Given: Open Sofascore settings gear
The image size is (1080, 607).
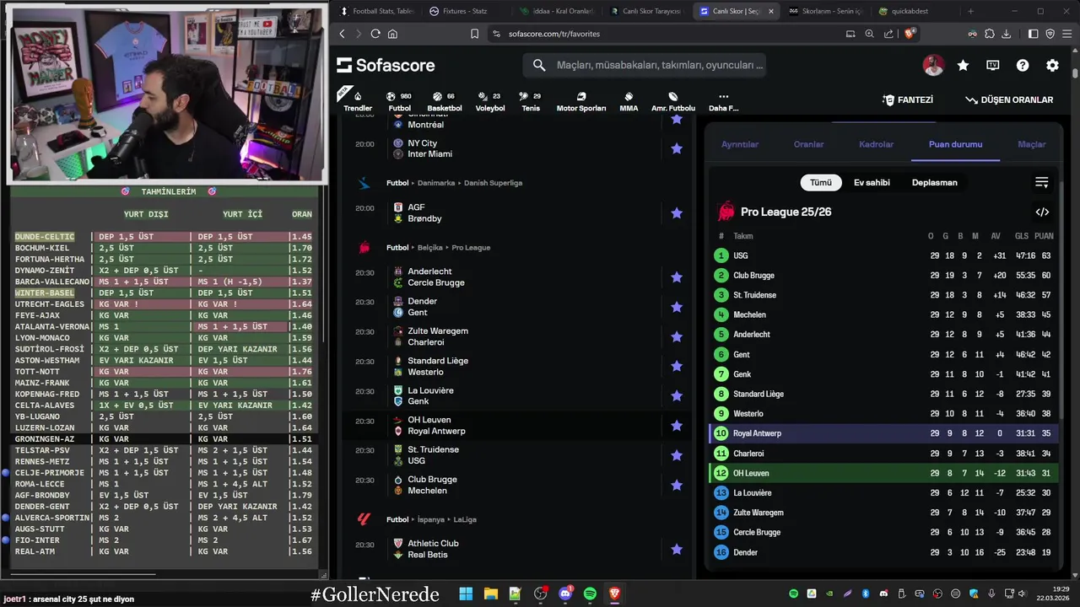Looking at the screenshot, I should click(1052, 65).
